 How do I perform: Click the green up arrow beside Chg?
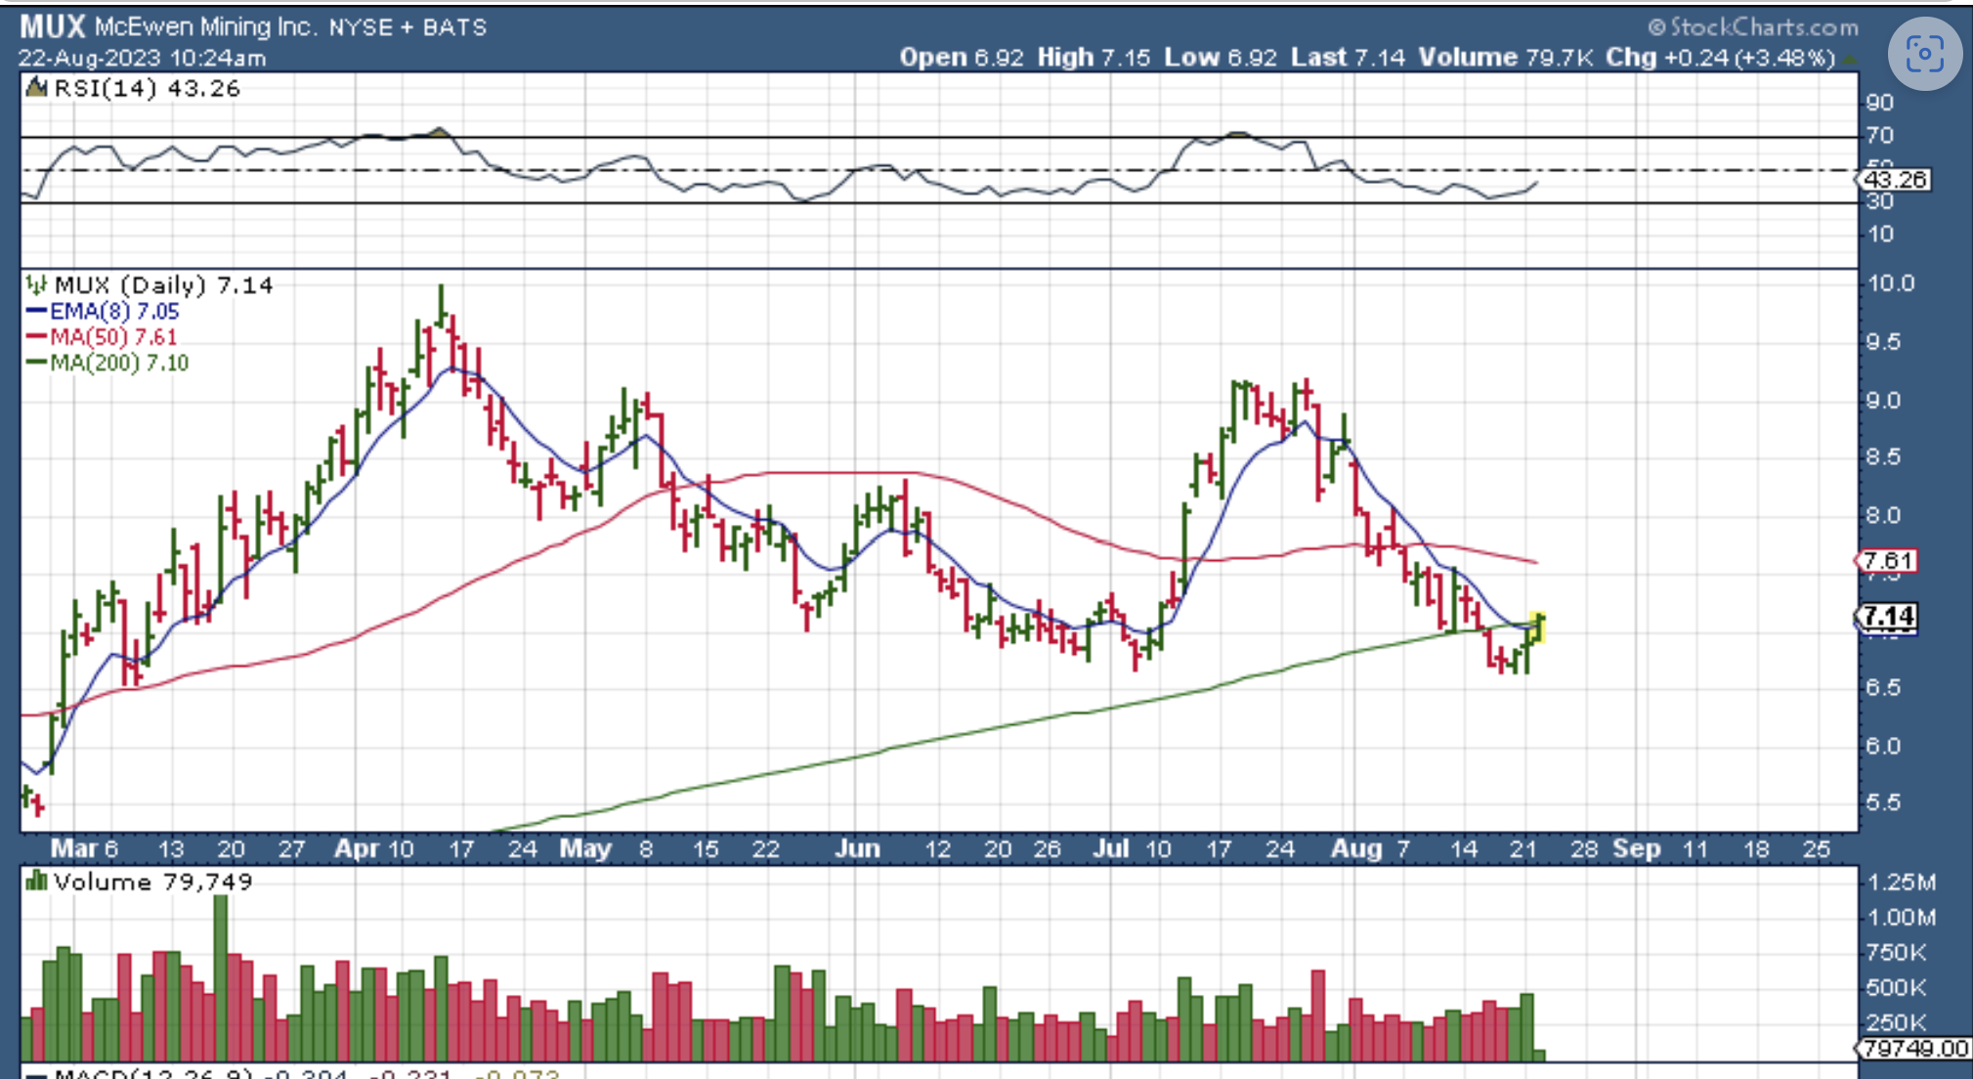pyautogui.click(x=1849, y=59)
